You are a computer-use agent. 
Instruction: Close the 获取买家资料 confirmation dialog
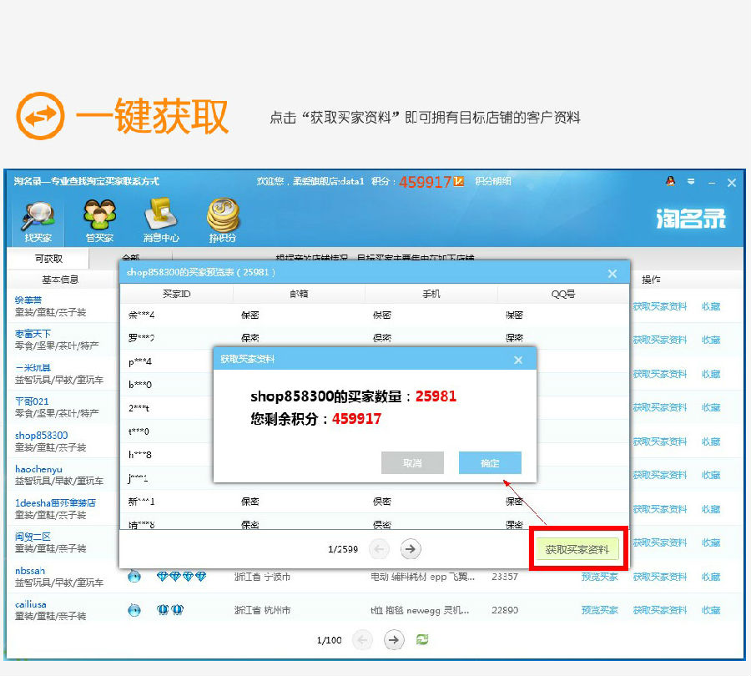click(x=518, y=360)
